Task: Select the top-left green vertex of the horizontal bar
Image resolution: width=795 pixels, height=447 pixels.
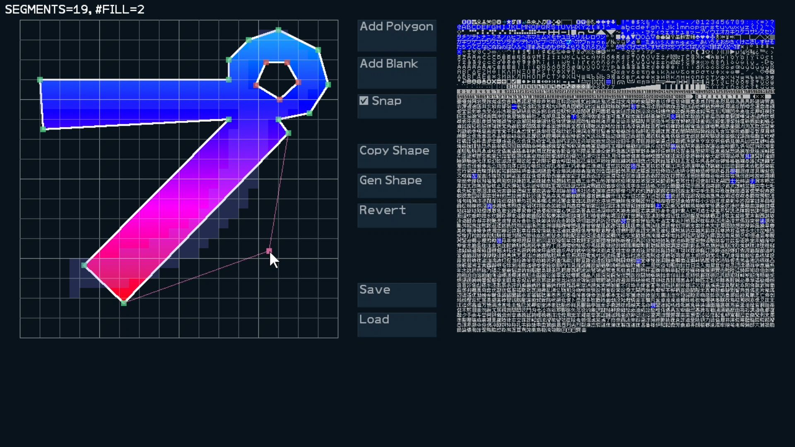Action: click(x=40, y=79)
